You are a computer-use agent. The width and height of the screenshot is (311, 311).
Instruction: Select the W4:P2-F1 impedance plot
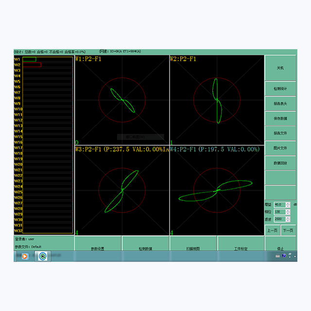(217, 190)
